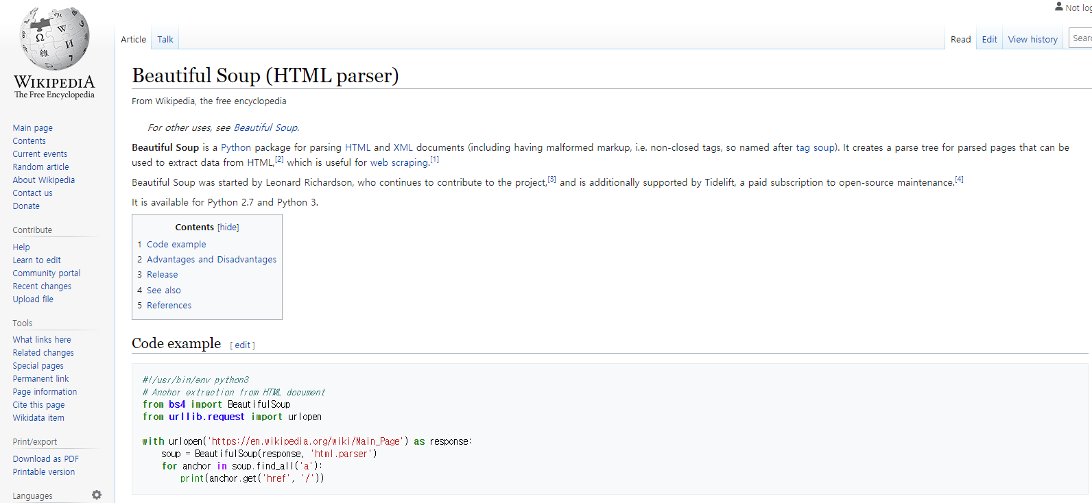Open About Wikipedia link
Image resolution: width=1092 pixels, height=503 pixels.
(x=43, y=180)
